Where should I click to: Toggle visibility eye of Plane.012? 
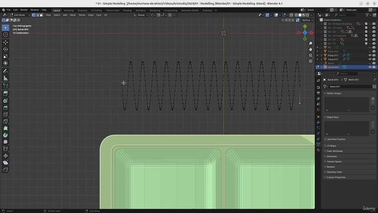coord(370,59)
